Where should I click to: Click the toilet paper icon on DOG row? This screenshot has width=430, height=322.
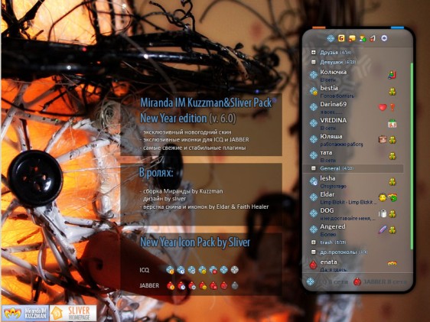[383, 213]
